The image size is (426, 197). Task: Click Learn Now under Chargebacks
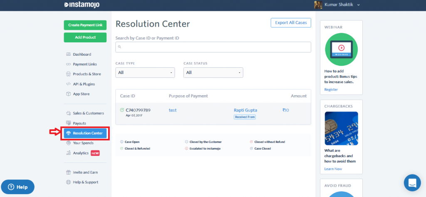[333, 169]
